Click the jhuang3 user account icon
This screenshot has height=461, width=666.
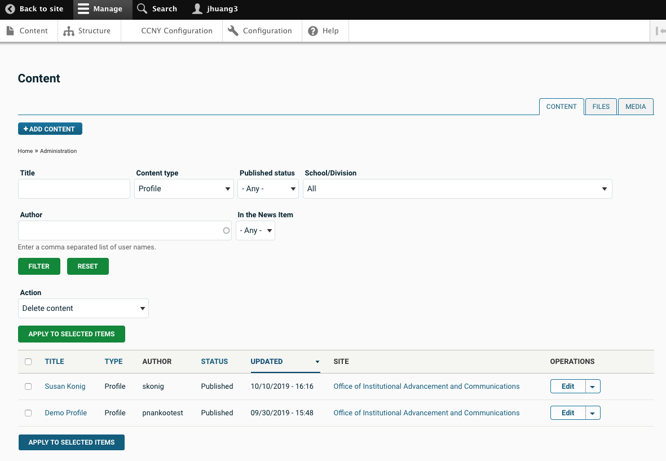tap(197, 9)
